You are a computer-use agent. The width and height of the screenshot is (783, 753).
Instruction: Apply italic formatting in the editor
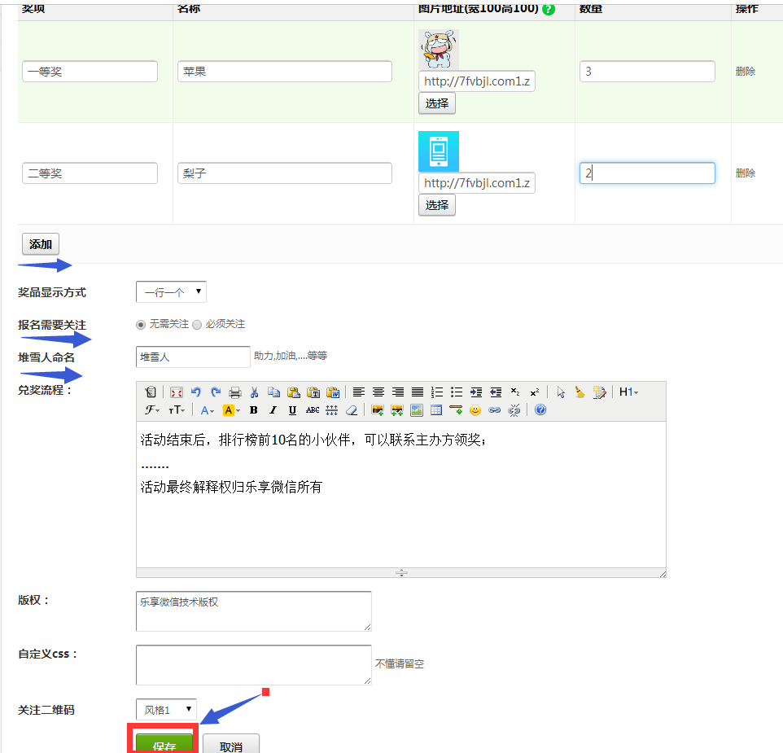click(273, 410)
